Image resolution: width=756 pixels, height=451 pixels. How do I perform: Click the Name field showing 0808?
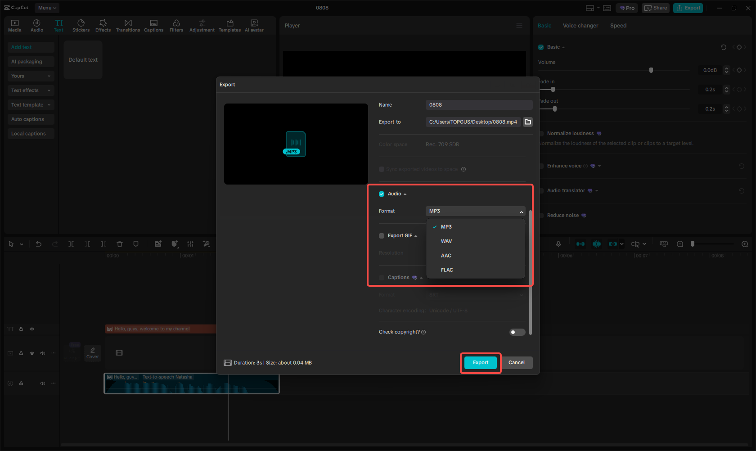coord(478,104)
